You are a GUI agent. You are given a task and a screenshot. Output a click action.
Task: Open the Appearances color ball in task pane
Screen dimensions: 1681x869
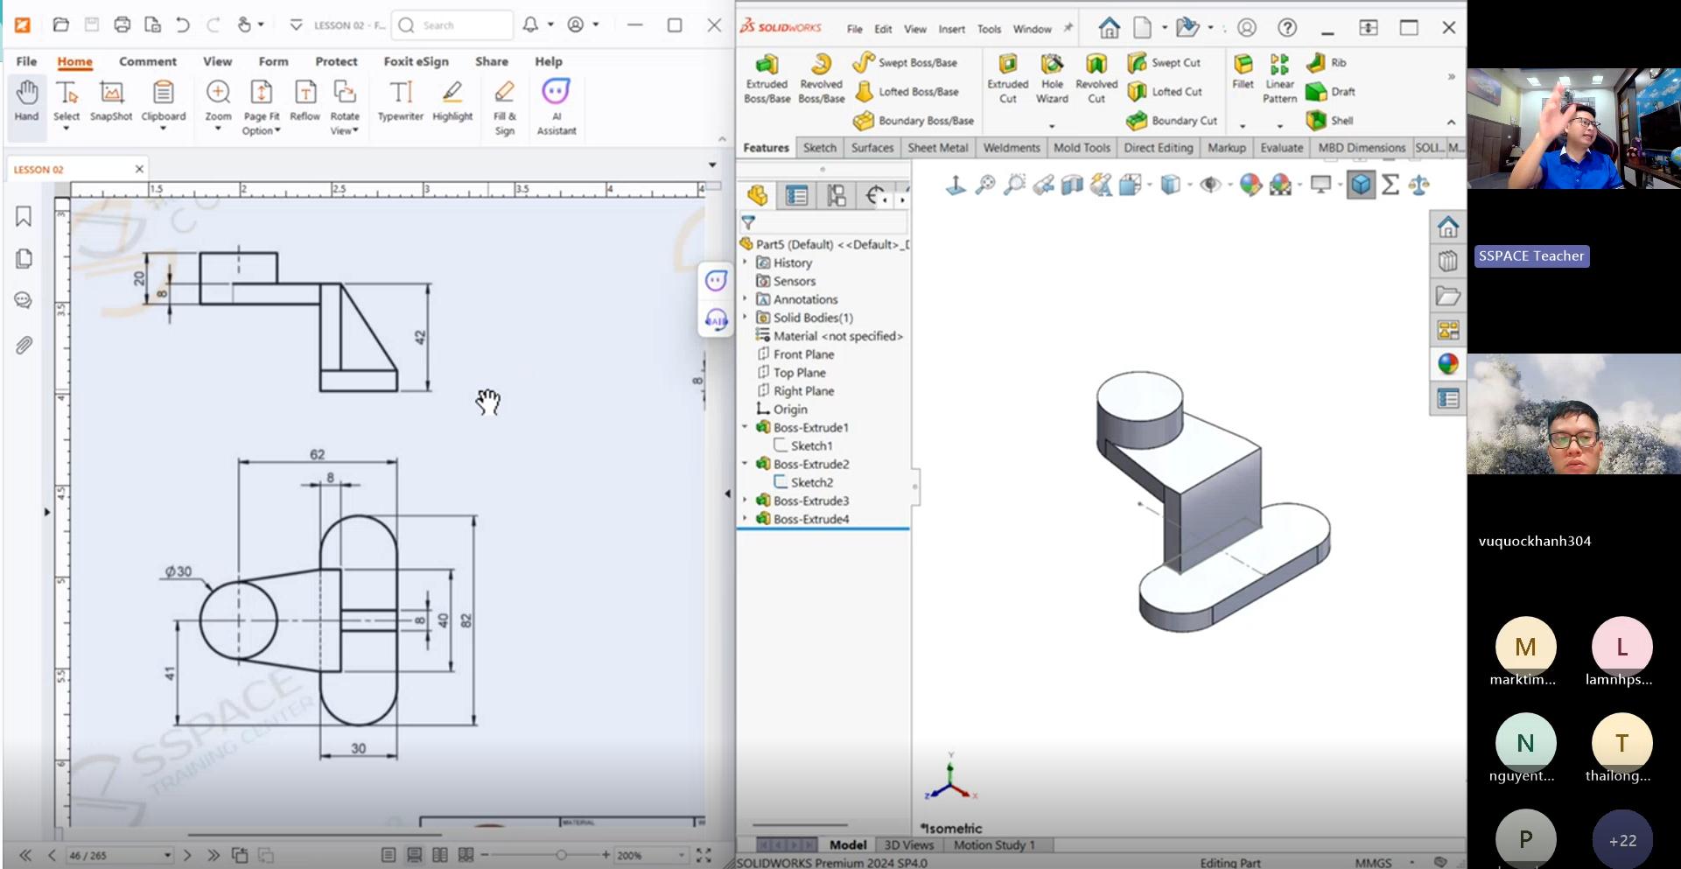[x=1448, y=363]
